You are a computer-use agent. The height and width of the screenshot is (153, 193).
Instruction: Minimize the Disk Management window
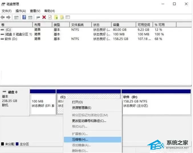point(163,4)
